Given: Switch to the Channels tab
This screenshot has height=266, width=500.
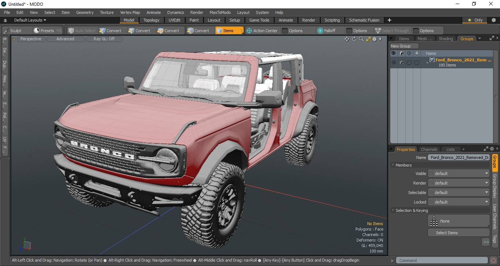Looking at the screenshot, I should (429, 149).
